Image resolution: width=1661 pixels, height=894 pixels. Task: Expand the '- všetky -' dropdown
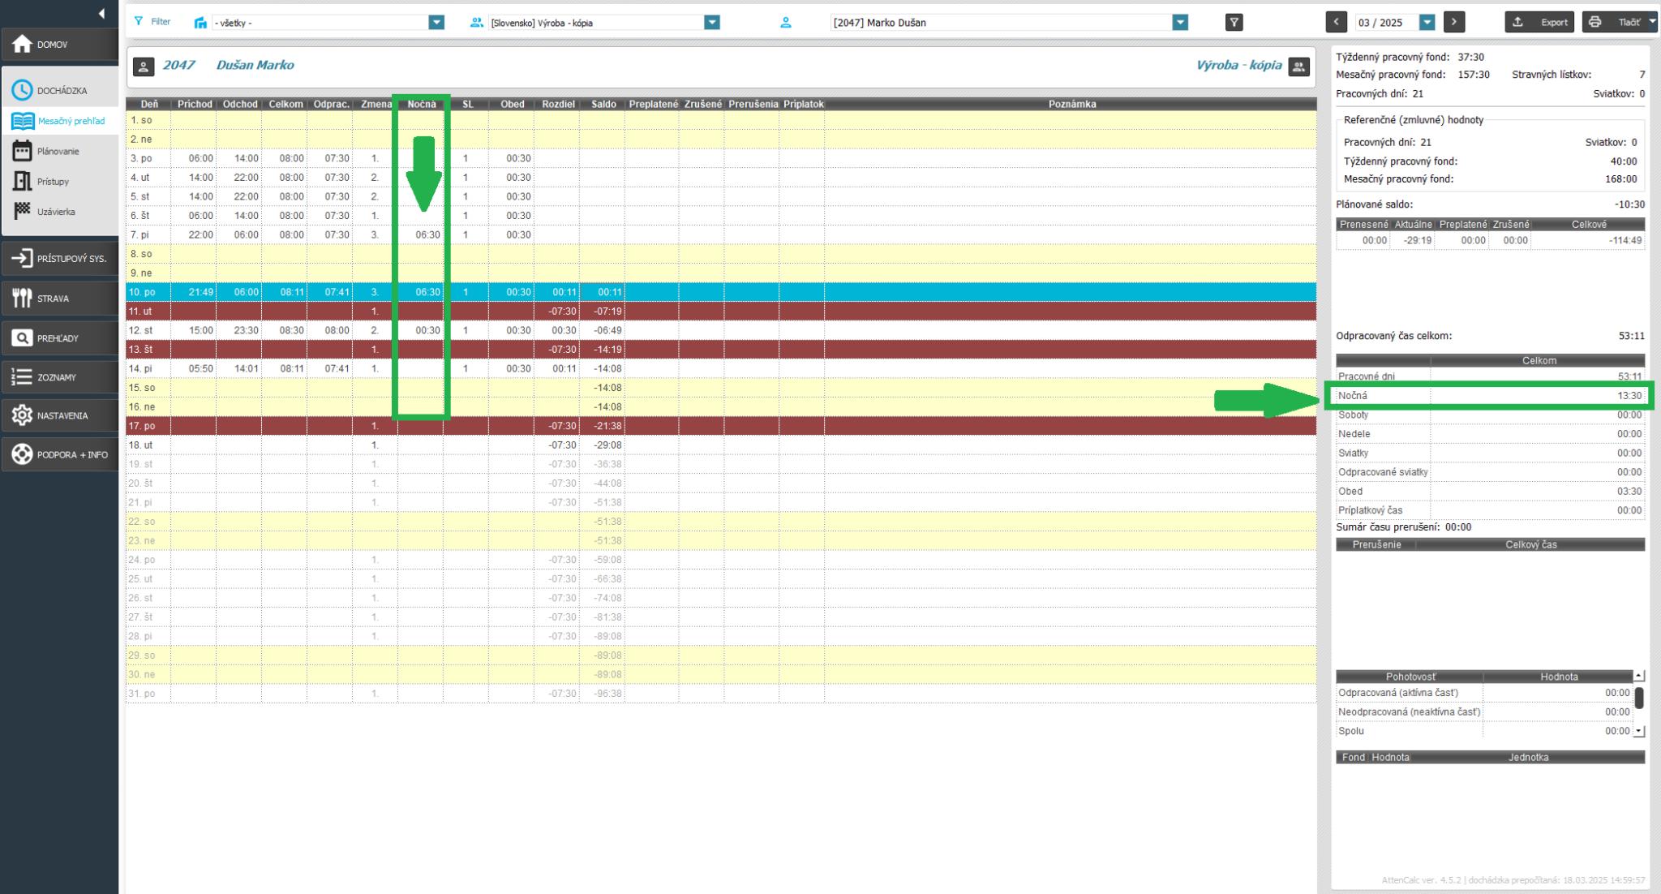click(x=436, y=23)
